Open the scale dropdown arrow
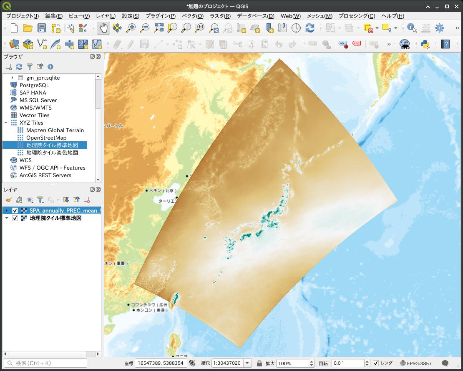The height and width of the screenshot is (371, 463). [247, 363]
